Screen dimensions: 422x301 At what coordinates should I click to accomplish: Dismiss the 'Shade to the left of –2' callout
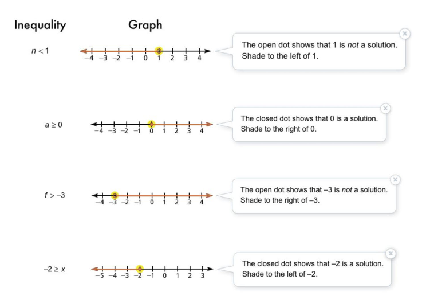click(x=391, y=253)
